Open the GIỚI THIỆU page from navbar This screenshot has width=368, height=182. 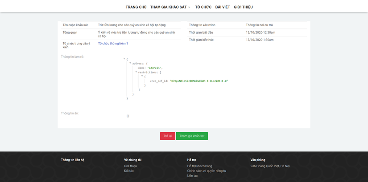[x=243, y=7]
